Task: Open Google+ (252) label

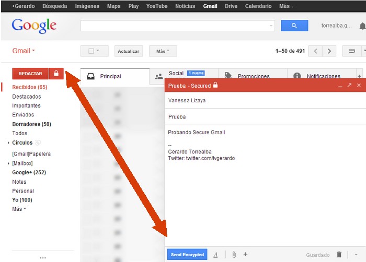Action: coord(29,172)
